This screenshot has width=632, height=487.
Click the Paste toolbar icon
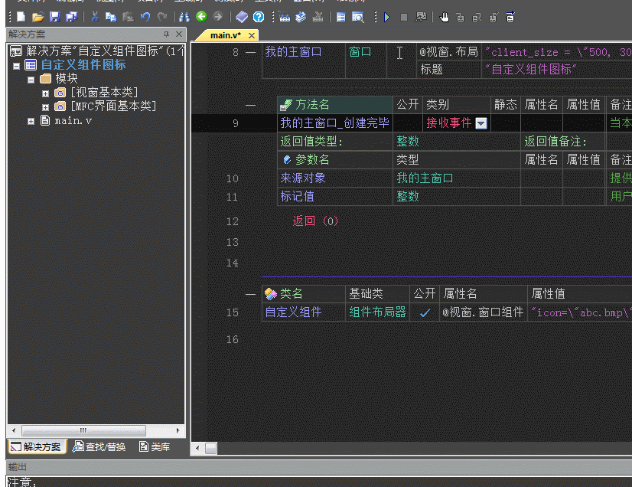point(128,17)
